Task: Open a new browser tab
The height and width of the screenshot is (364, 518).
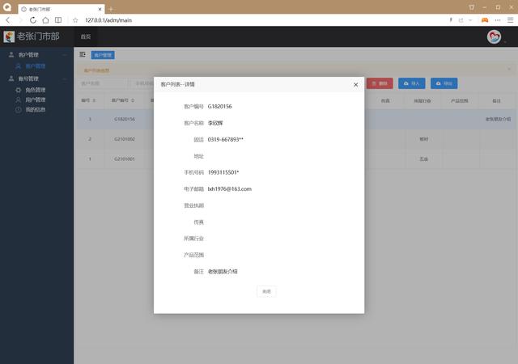Action: tap(111, 9)
